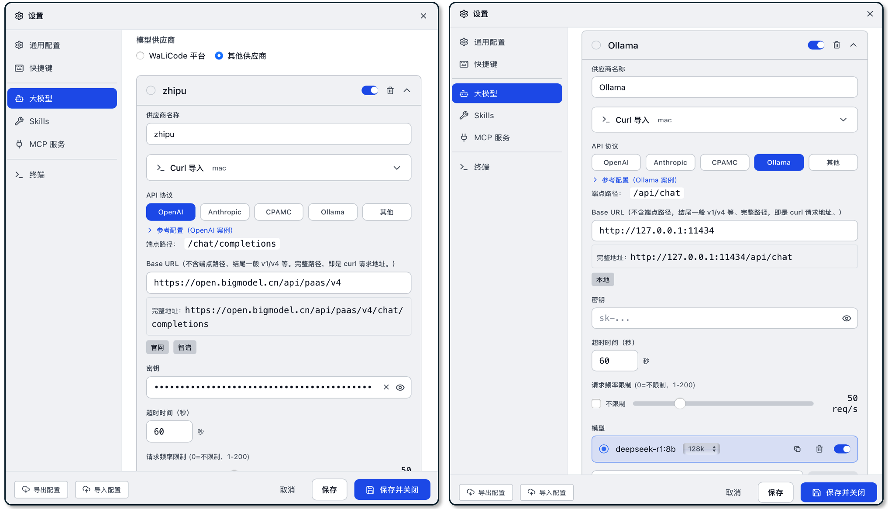Click 取消 in left window

coord(287,490)
